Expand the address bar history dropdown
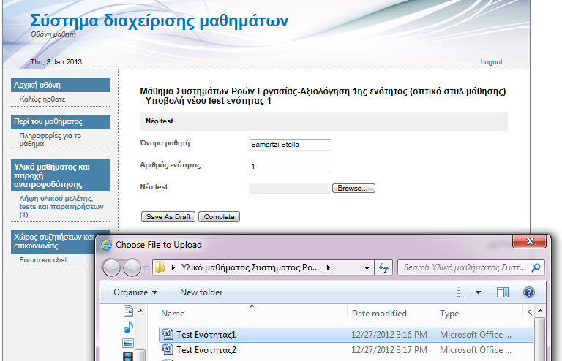This screenshot has height=361, width=562. [367, 267]
